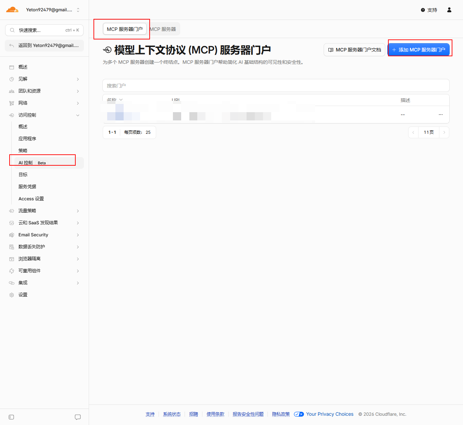463x425 pixels.
Task: Open 应用程序 under 访问控制
Action: click(x=50, y=139)
